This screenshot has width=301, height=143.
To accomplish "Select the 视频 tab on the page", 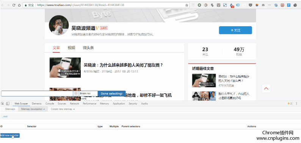I will [x=71, y=48].
